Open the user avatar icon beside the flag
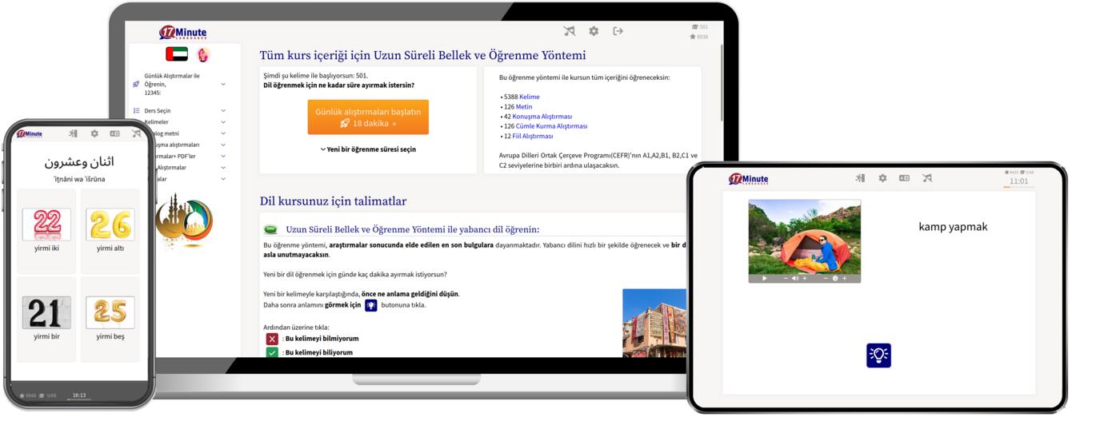The width and height of the screenshot is (1120, 425). click(x=203, y=54)
